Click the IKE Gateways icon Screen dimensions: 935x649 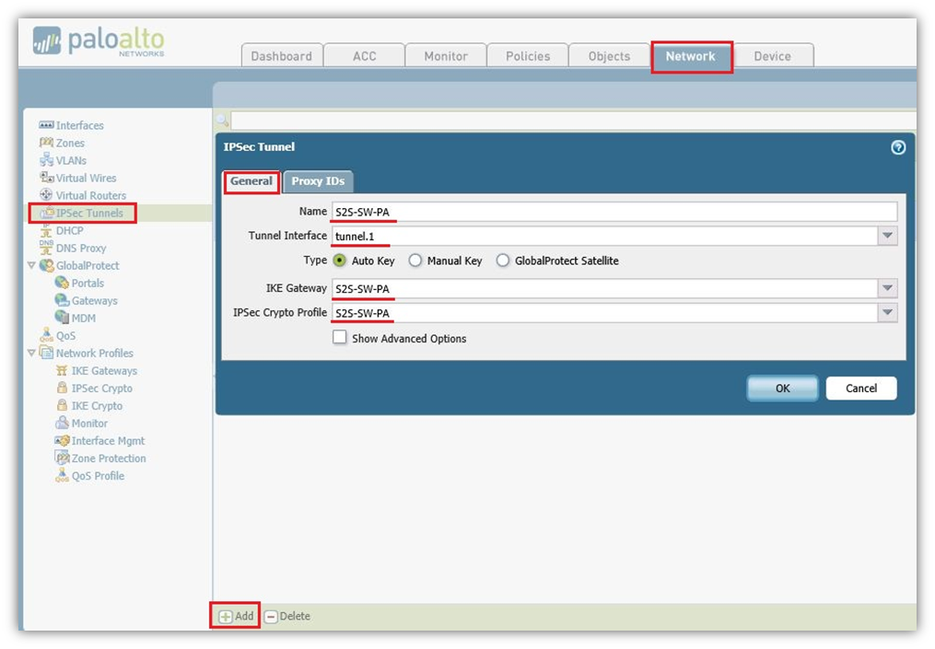[62, 371]
